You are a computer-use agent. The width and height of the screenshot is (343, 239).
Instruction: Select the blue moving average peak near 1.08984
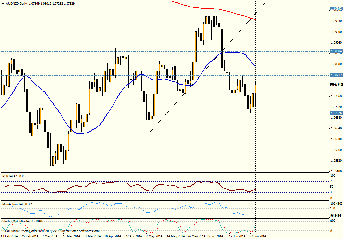[234, 52]
